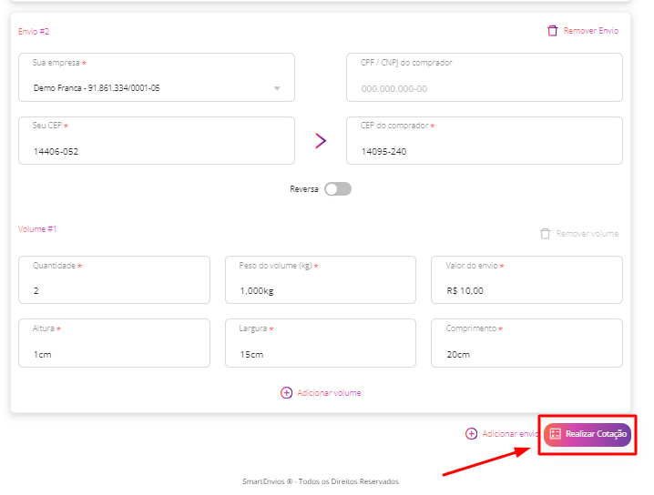
Task: Select the Demo Franca company combo box
Action: pyautogui.click(x=157, y=77)
